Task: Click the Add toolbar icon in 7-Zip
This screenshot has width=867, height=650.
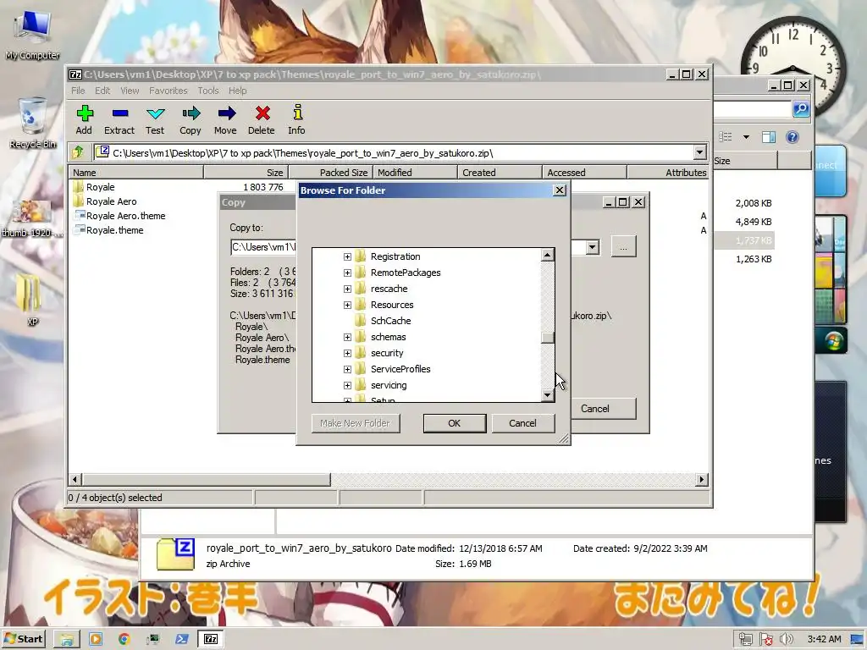Action: 84,119
